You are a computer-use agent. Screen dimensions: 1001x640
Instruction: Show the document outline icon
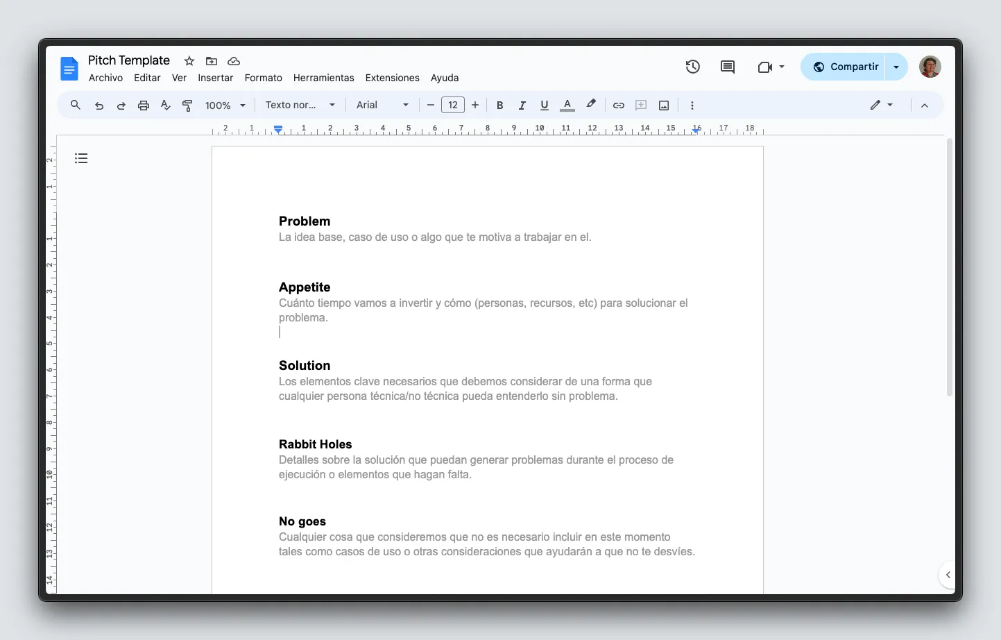click(x=81, y=158)
